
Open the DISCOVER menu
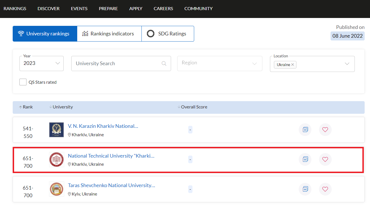pyautogui.click(x=48, y=9)
